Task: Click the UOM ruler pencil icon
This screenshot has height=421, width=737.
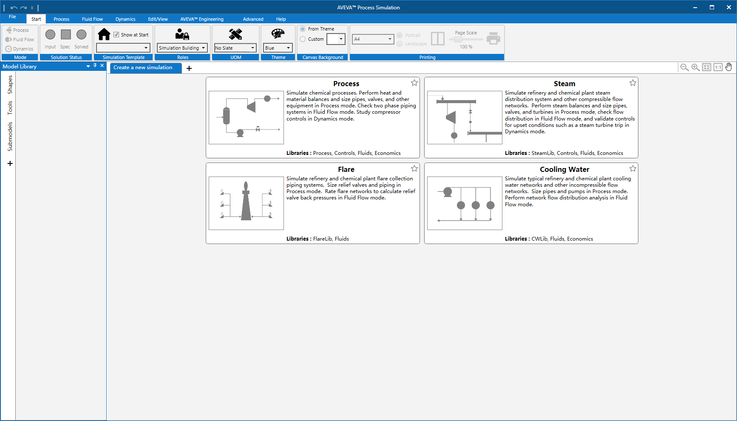Action: [235, 34]
